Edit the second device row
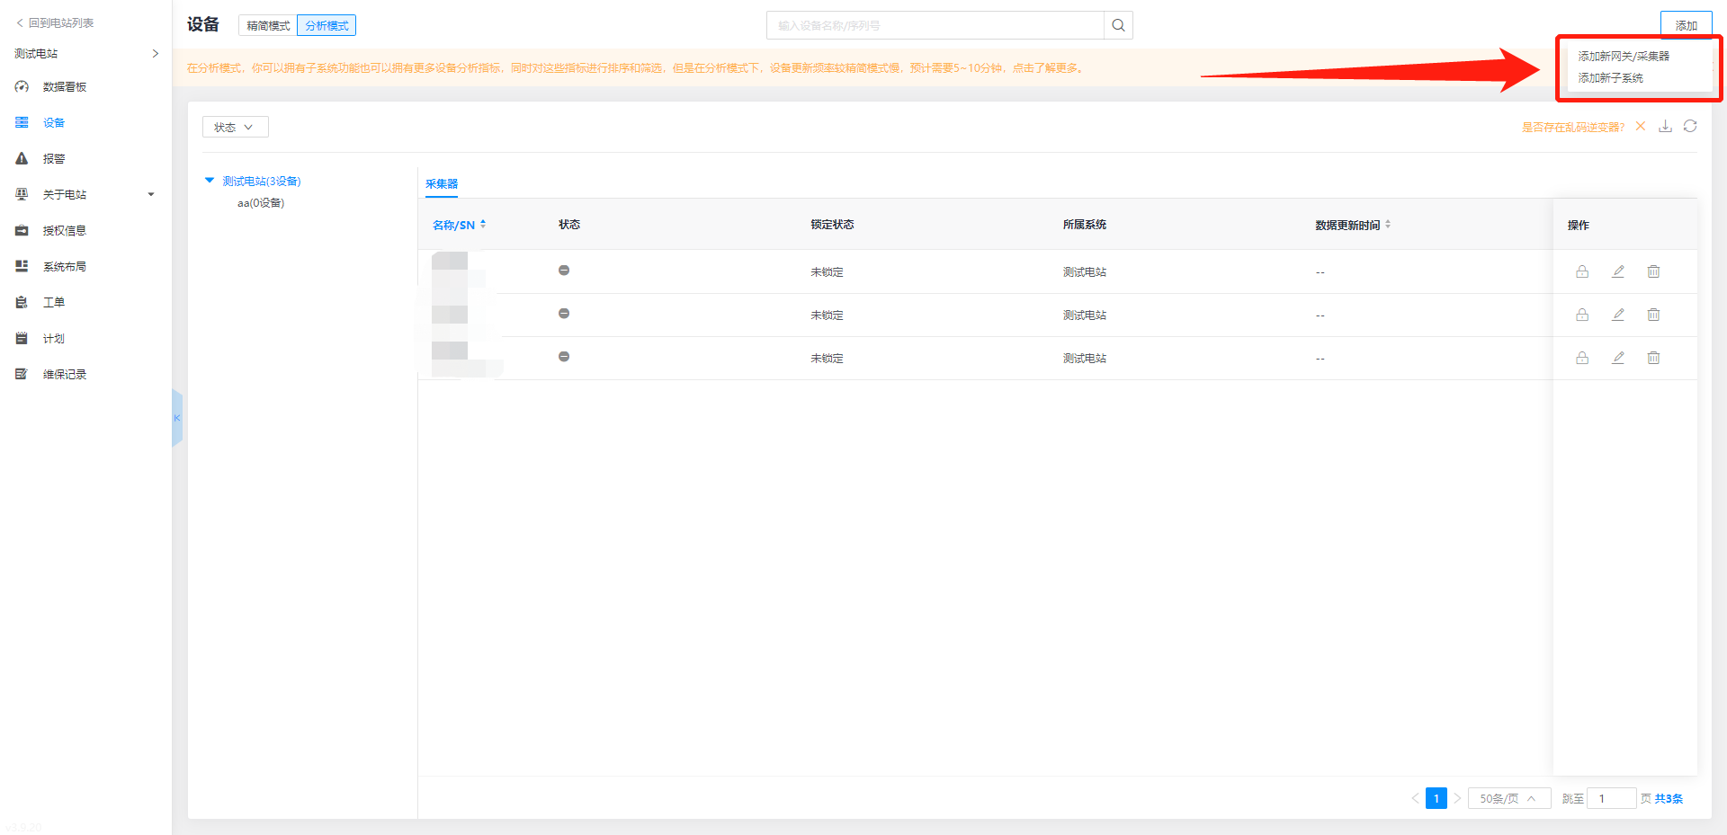1727x835 pixels. point(1618,315)
